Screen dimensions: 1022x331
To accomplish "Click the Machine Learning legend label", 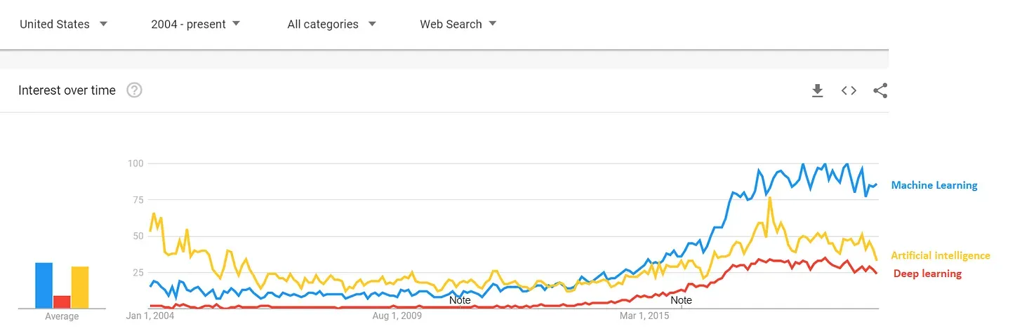I will (x=934, y=185).
